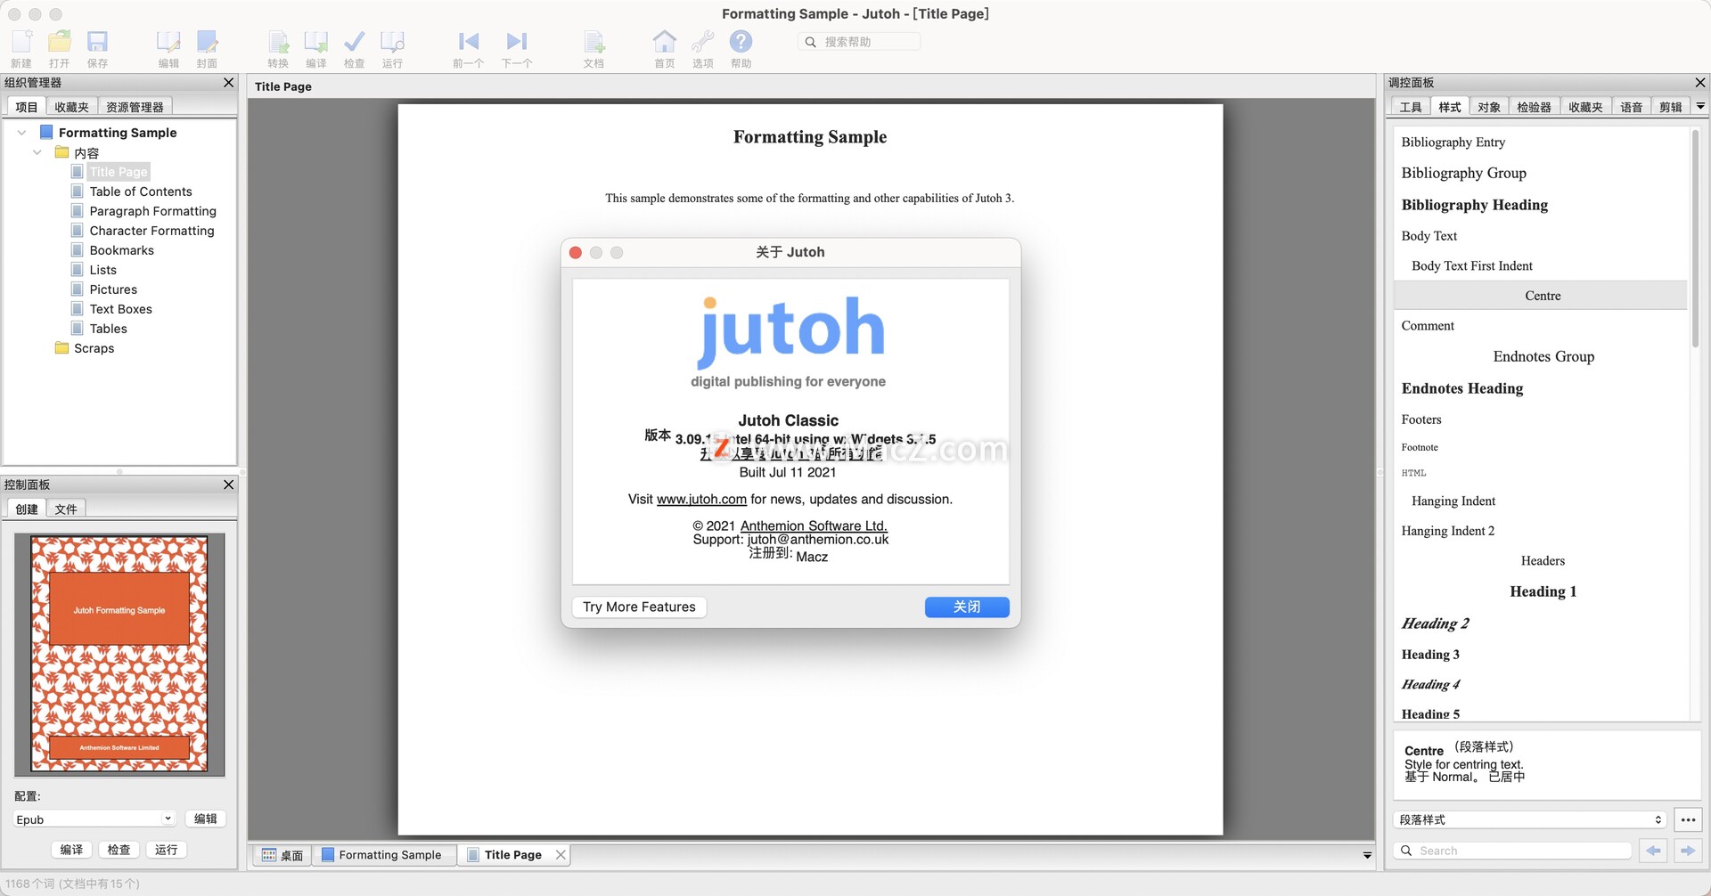The width and height of the screenshot is (1711, 896).
Task: Open inspector tabs overflow dropdown arrow
Action: pos(1699,107)
